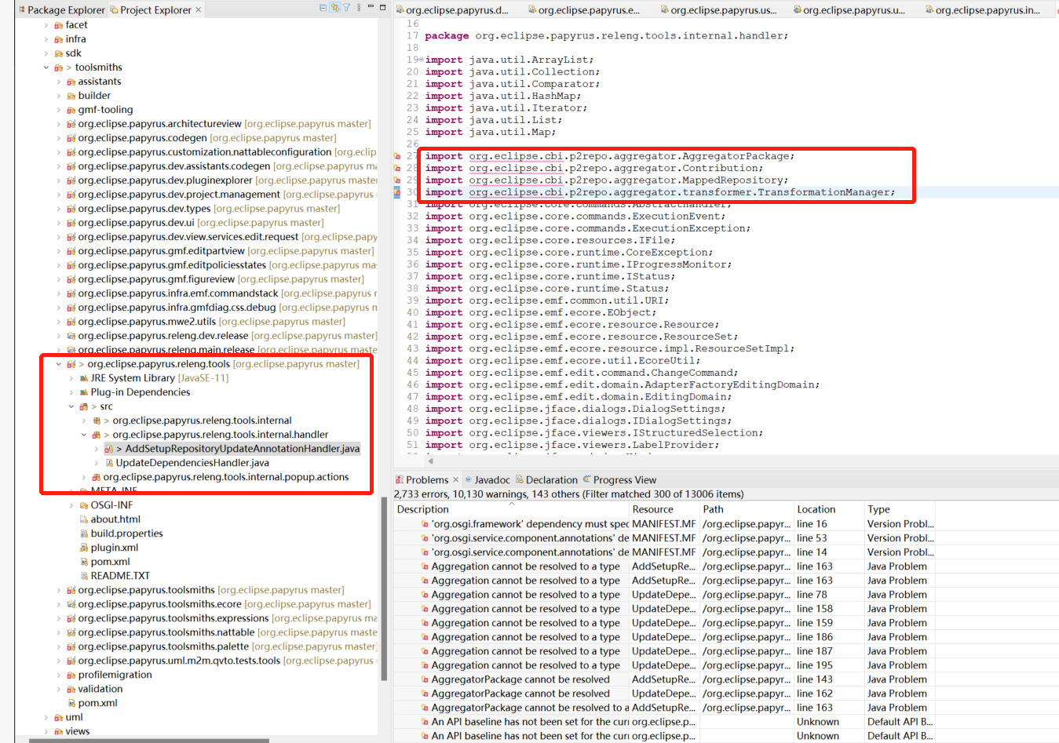
Task: Collapse org.eclipse.papyrus.releng.tools project
Action: coord(59,364)
